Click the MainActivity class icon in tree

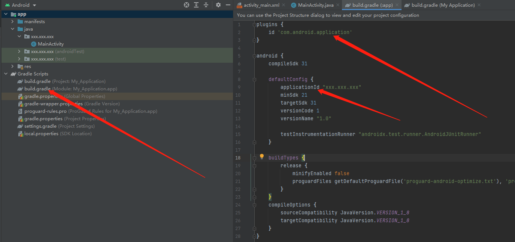pyautogui.click(x=34, y=44)
